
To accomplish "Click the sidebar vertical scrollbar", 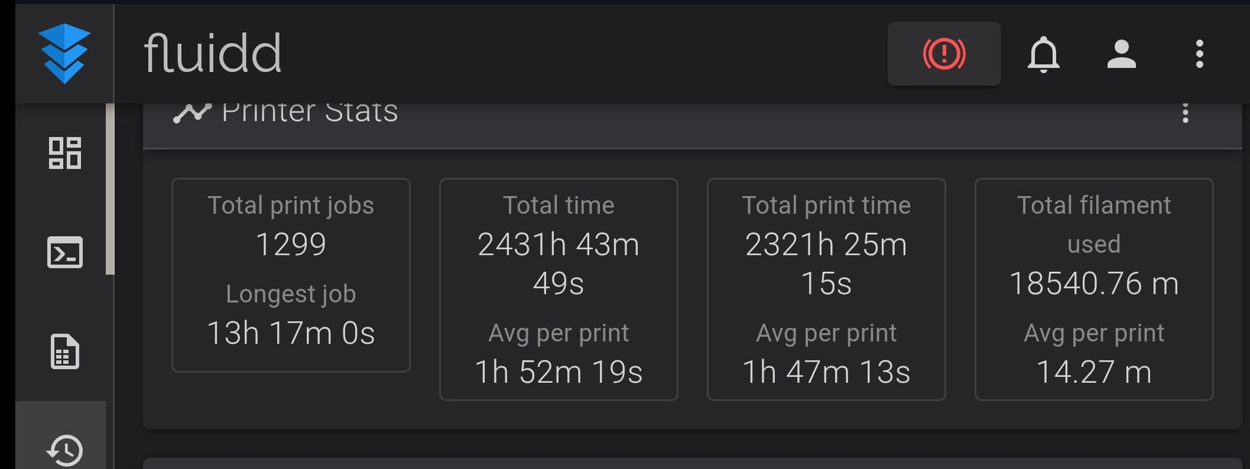I will (110, 189).
